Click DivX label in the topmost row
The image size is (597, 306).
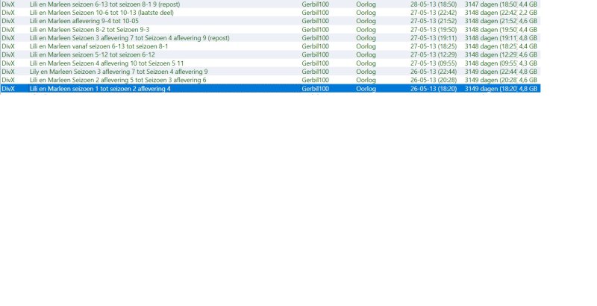8,4
